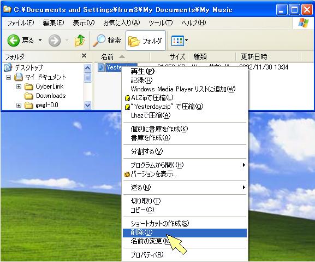Screen dimensions: 315x262
Task: Choose Windows Media Player リストに追加(W)
Action: pyautogui.click(x=185, y=89)
